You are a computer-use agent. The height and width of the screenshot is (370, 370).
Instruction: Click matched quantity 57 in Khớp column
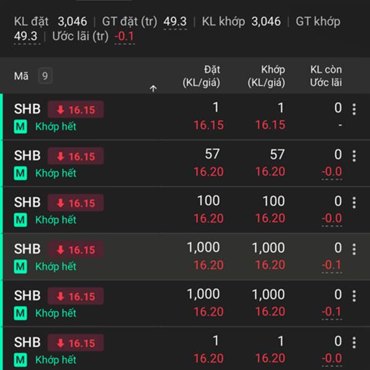pos(277,154)
